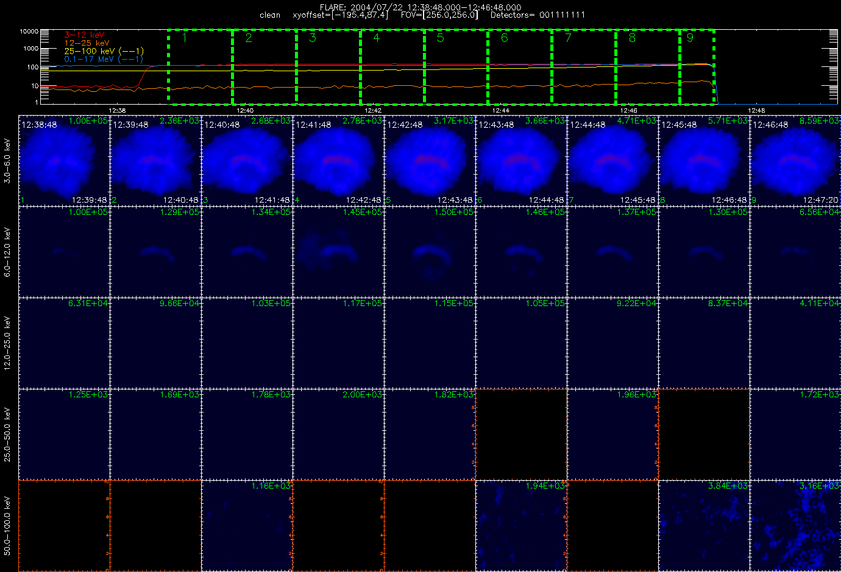Click the peak value 6.56E+04
Screen dimensions: 841x572
[820, 212]
